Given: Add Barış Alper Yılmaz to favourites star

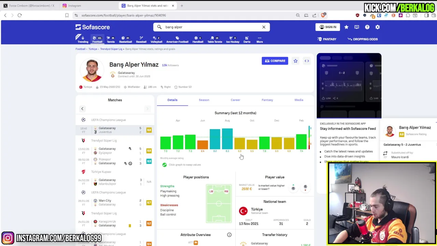Looking at the screenshot, I should point(296,61).
